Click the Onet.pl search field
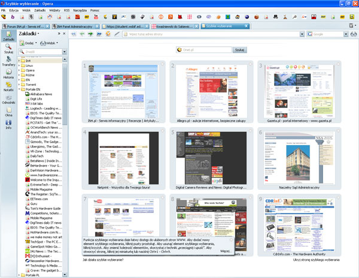 tap(204, 50)
